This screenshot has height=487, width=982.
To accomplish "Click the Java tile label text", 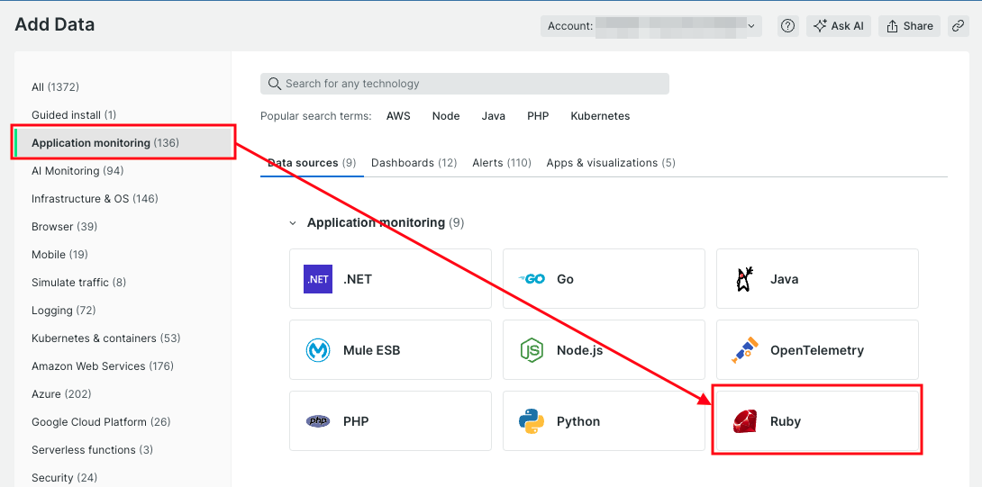I will (784, 279).
